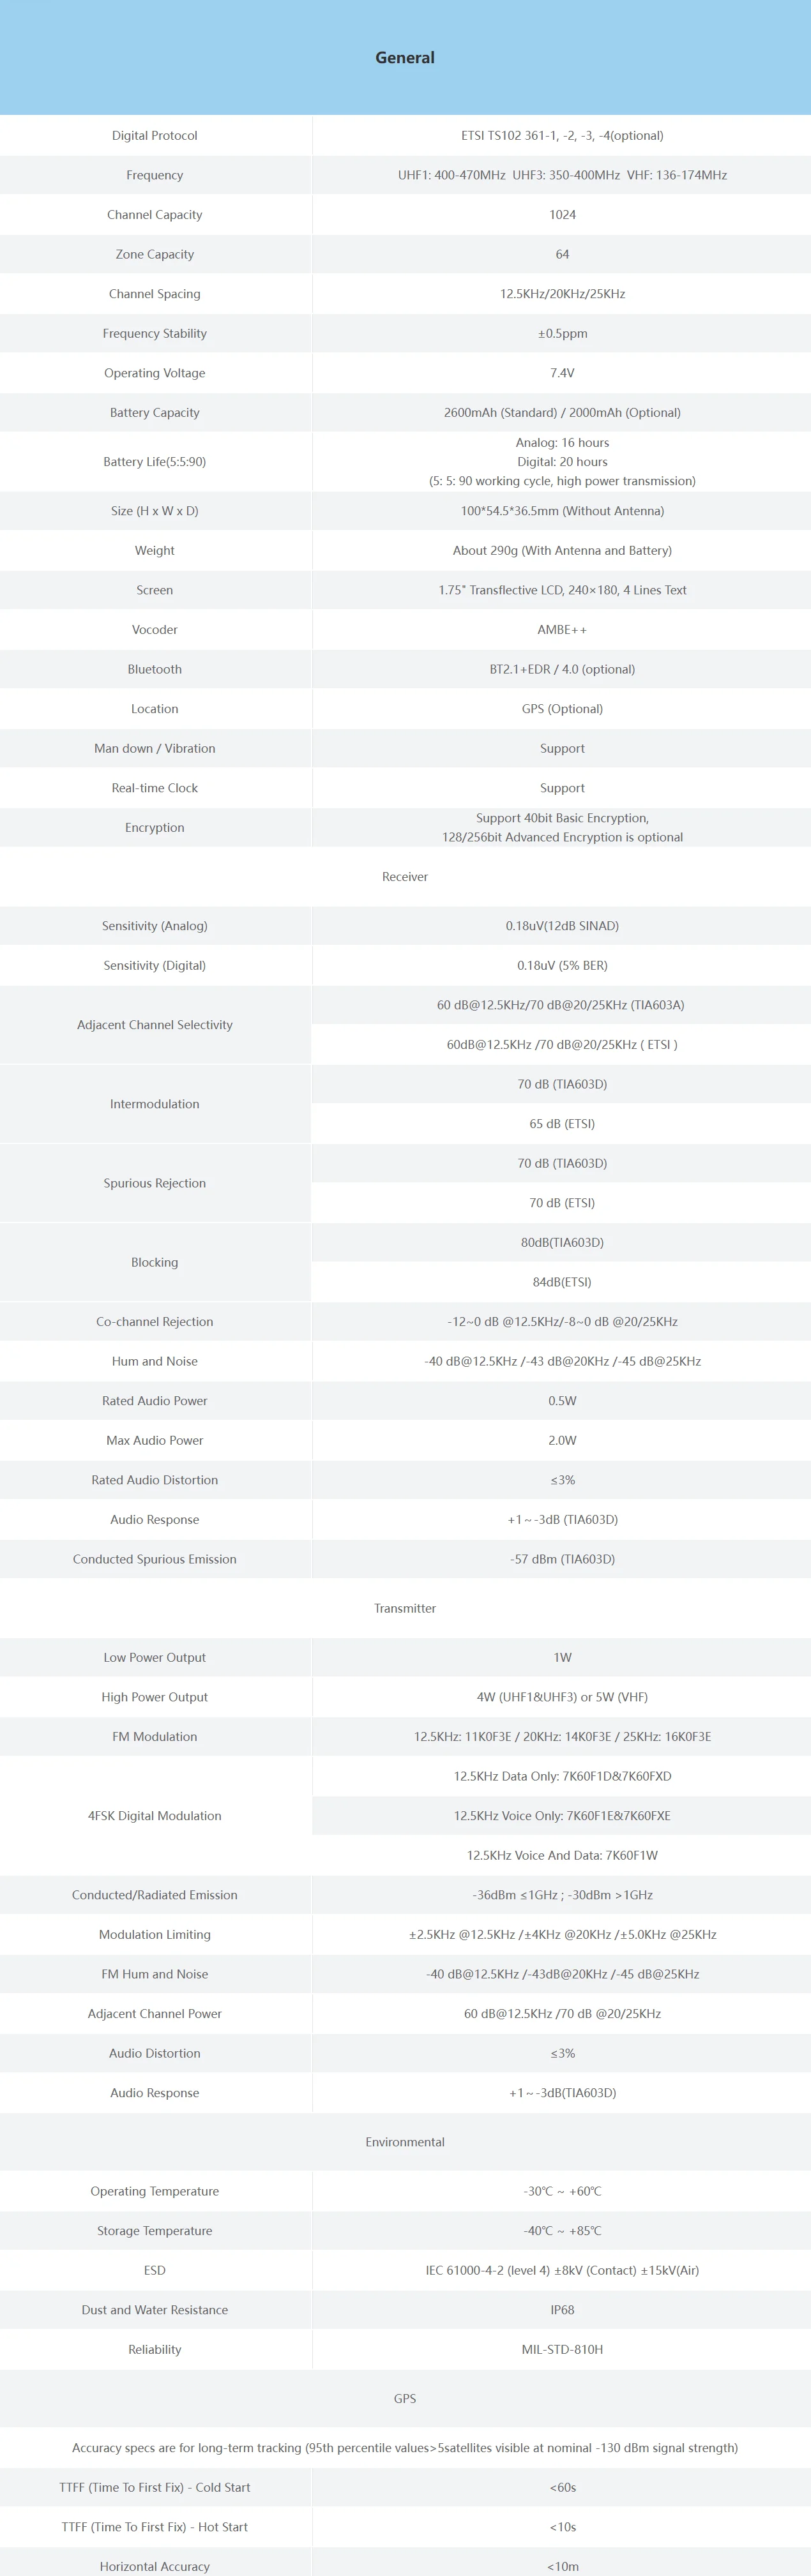Select the Dust and Water Resistance IP68 value
This screenshot has width=811, height=2576.
click(562, 2309)
